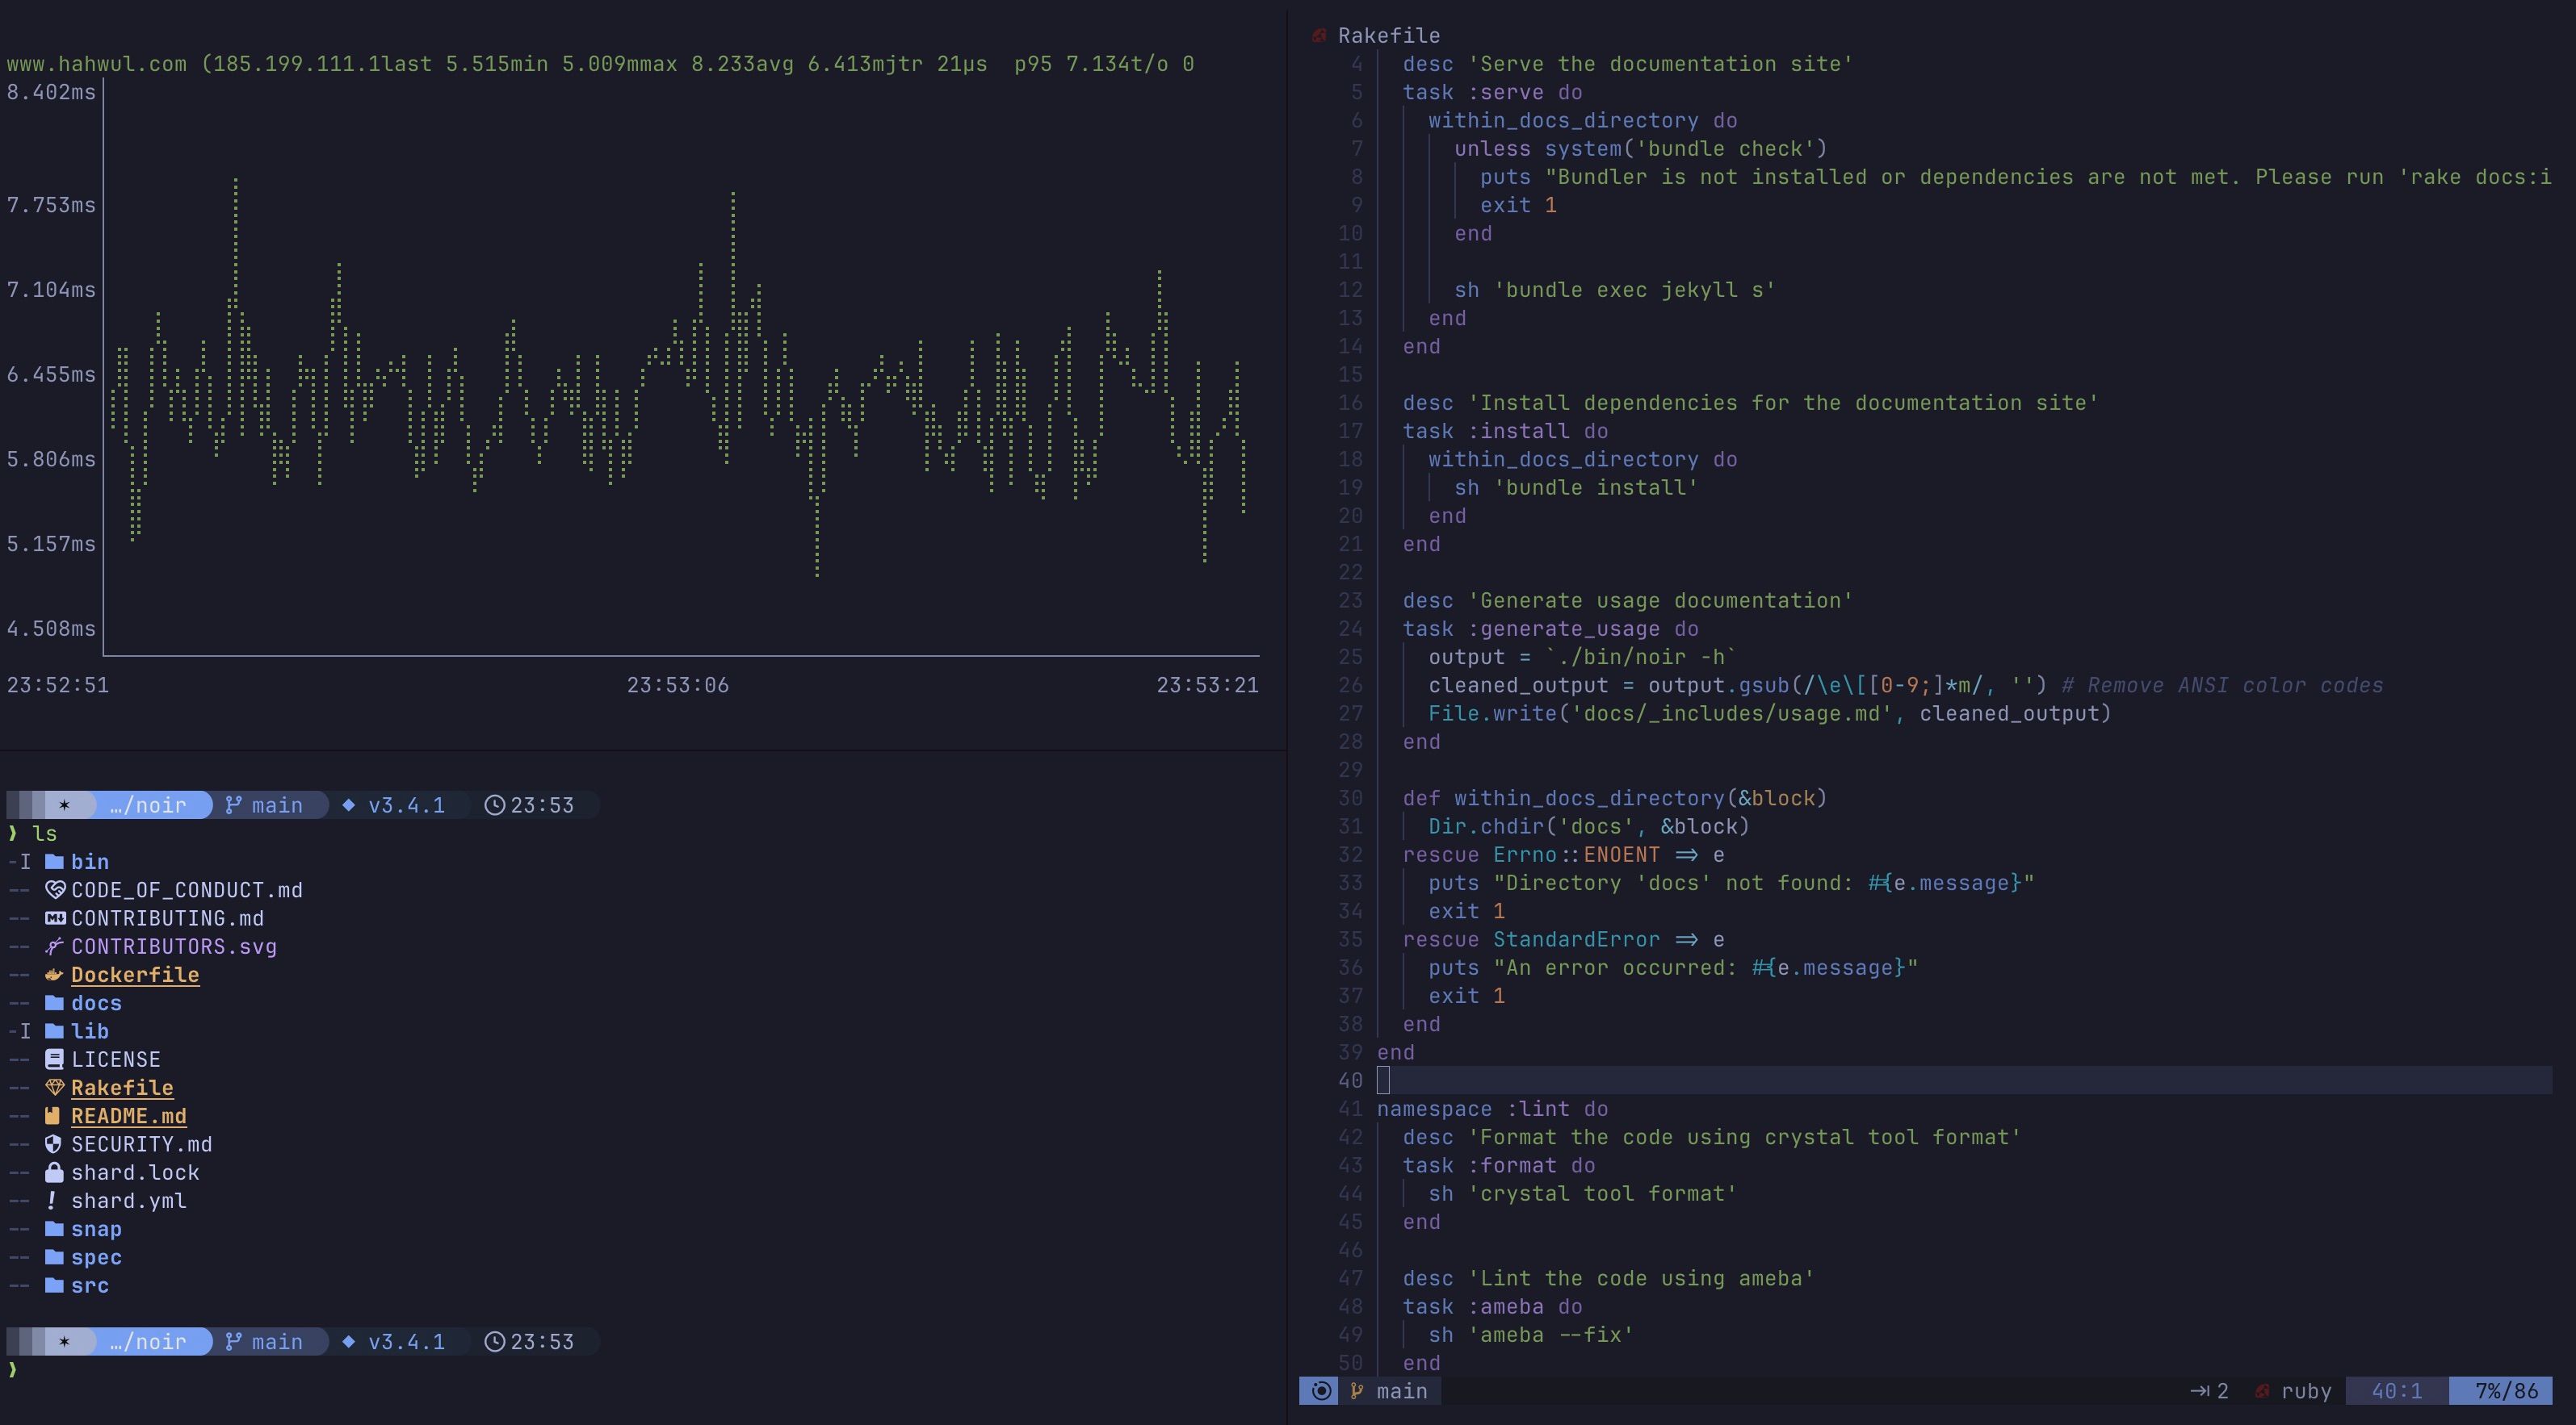Click line 12 sh 'bundle exec jekyll s'
2576x1425 pixels.
[1615, 290]
